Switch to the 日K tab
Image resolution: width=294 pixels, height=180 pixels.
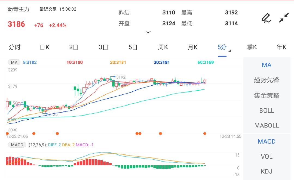44,47
